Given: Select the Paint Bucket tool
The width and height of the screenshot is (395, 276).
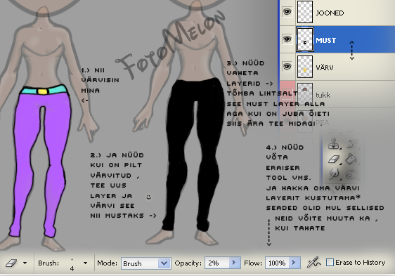Looking at the screenshot, I should pyautogui.click(x=351, y=159).
